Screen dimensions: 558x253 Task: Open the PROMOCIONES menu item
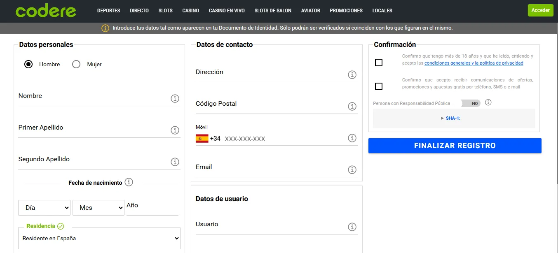click(x=346, y=10)
